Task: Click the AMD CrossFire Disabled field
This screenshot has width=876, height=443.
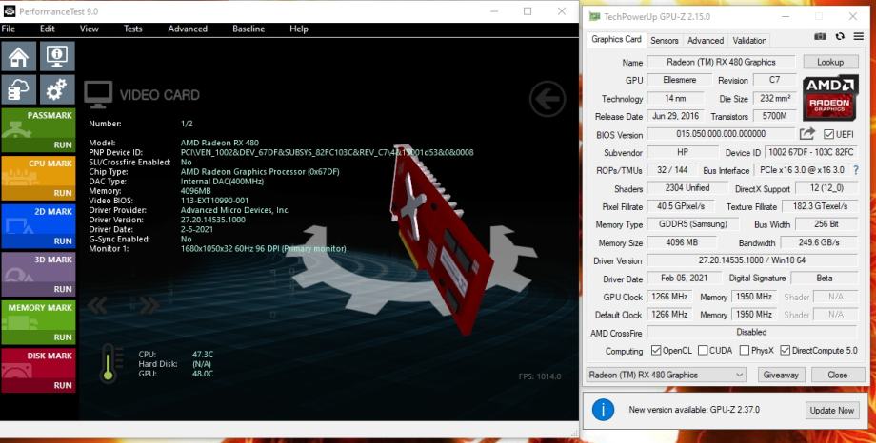Action: coord(752,332)
